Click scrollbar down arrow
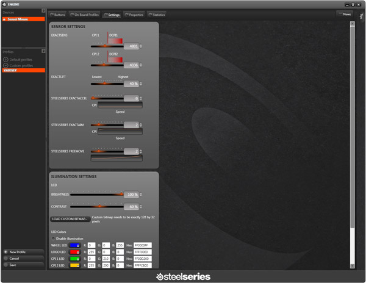Viewport: 366px width, 283px height. point(352,266)
